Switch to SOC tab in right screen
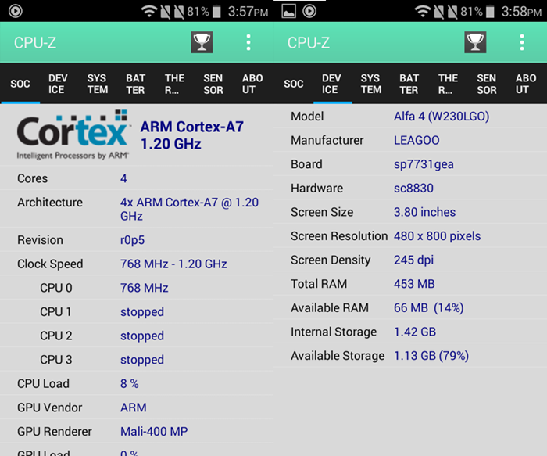The width and height of the screenshot is (547, 456). [294, 84]
